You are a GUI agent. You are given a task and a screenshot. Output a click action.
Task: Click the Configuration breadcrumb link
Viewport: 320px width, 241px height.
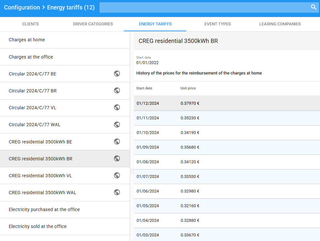[x=22, y=7]
